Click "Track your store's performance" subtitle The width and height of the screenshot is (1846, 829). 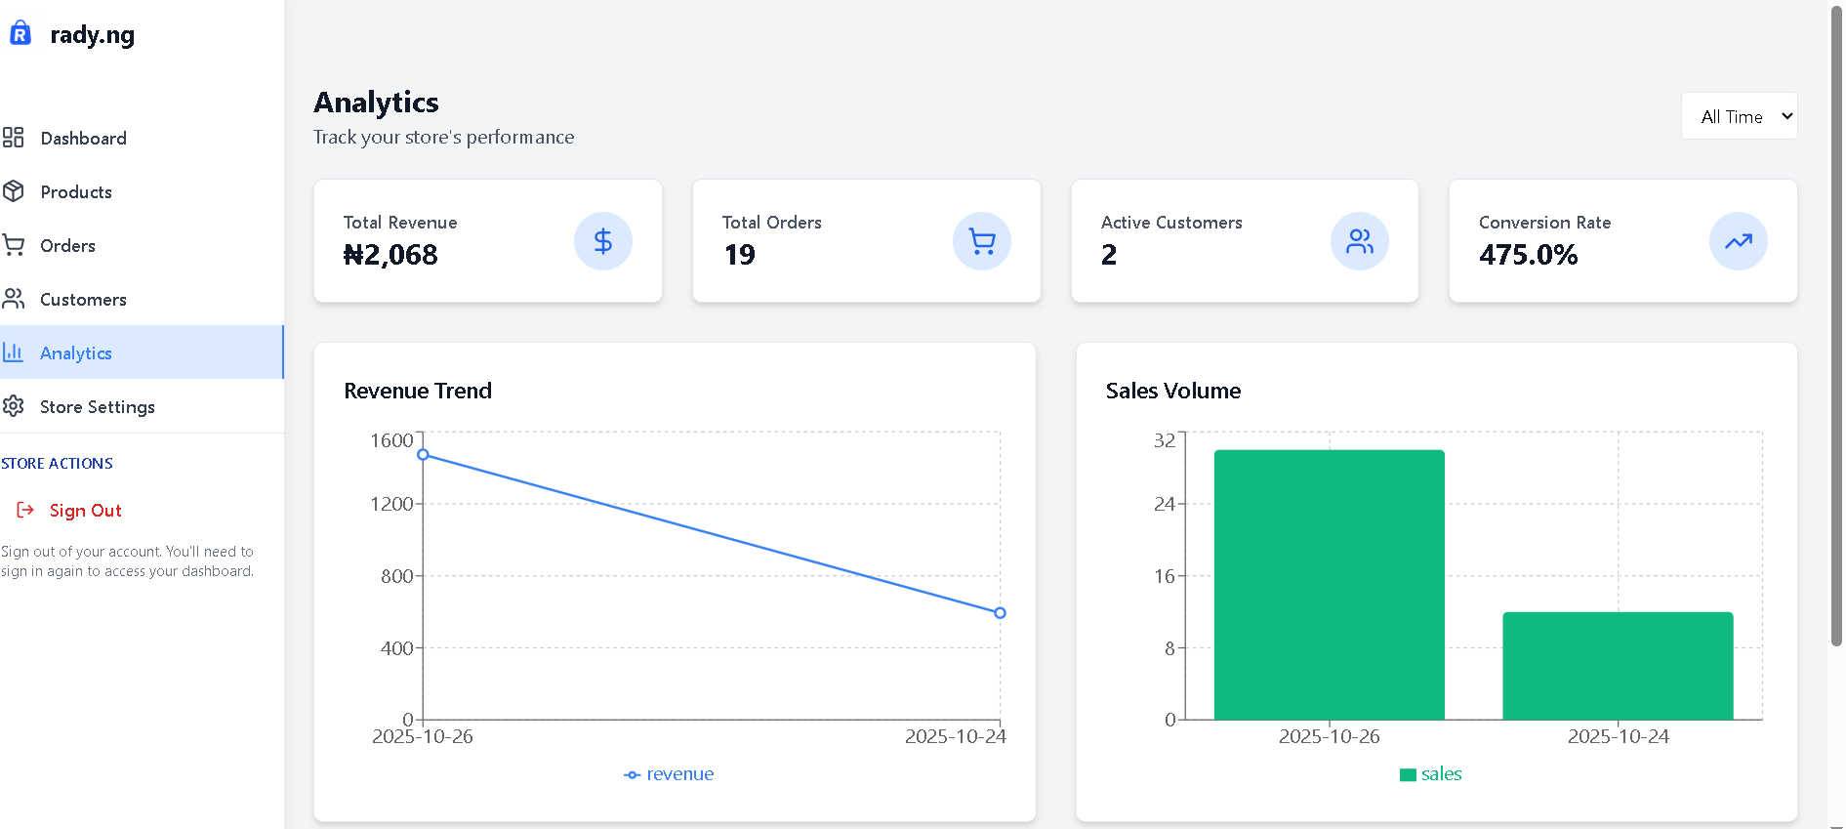click(443, 137)
